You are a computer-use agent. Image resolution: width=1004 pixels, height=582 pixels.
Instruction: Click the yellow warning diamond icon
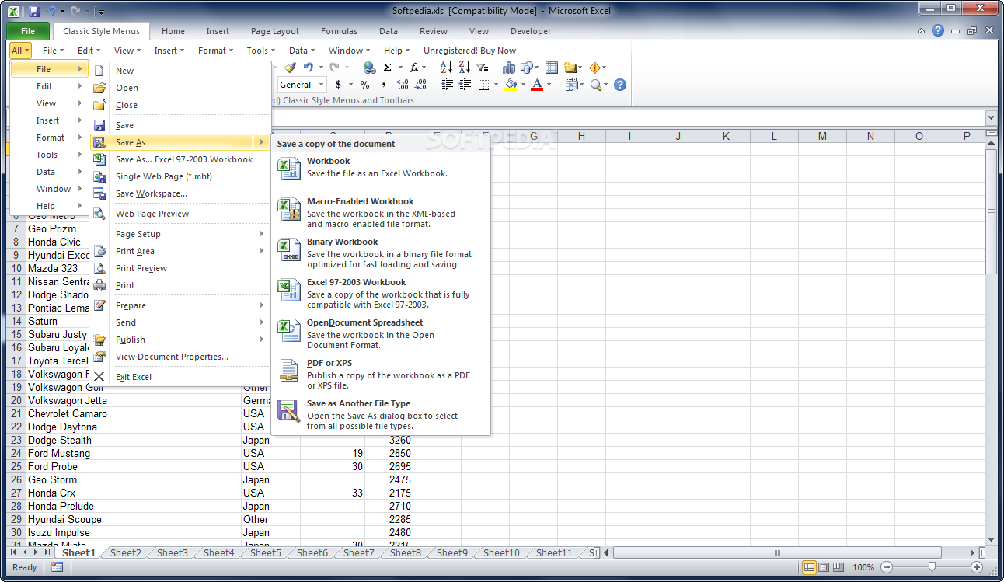point(594,68)
